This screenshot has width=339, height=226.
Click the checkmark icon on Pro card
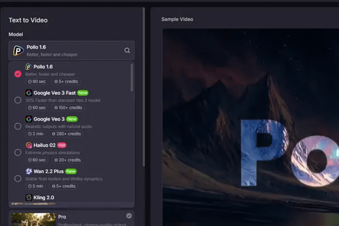pyautogui.click(x=129, y=216)
